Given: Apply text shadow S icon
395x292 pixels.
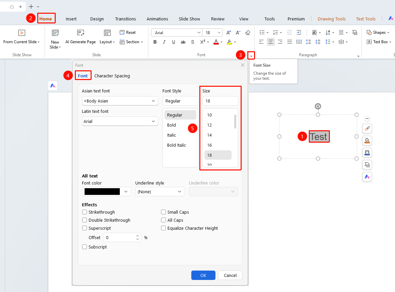Looking at the screenshot, I should [193, 42].
